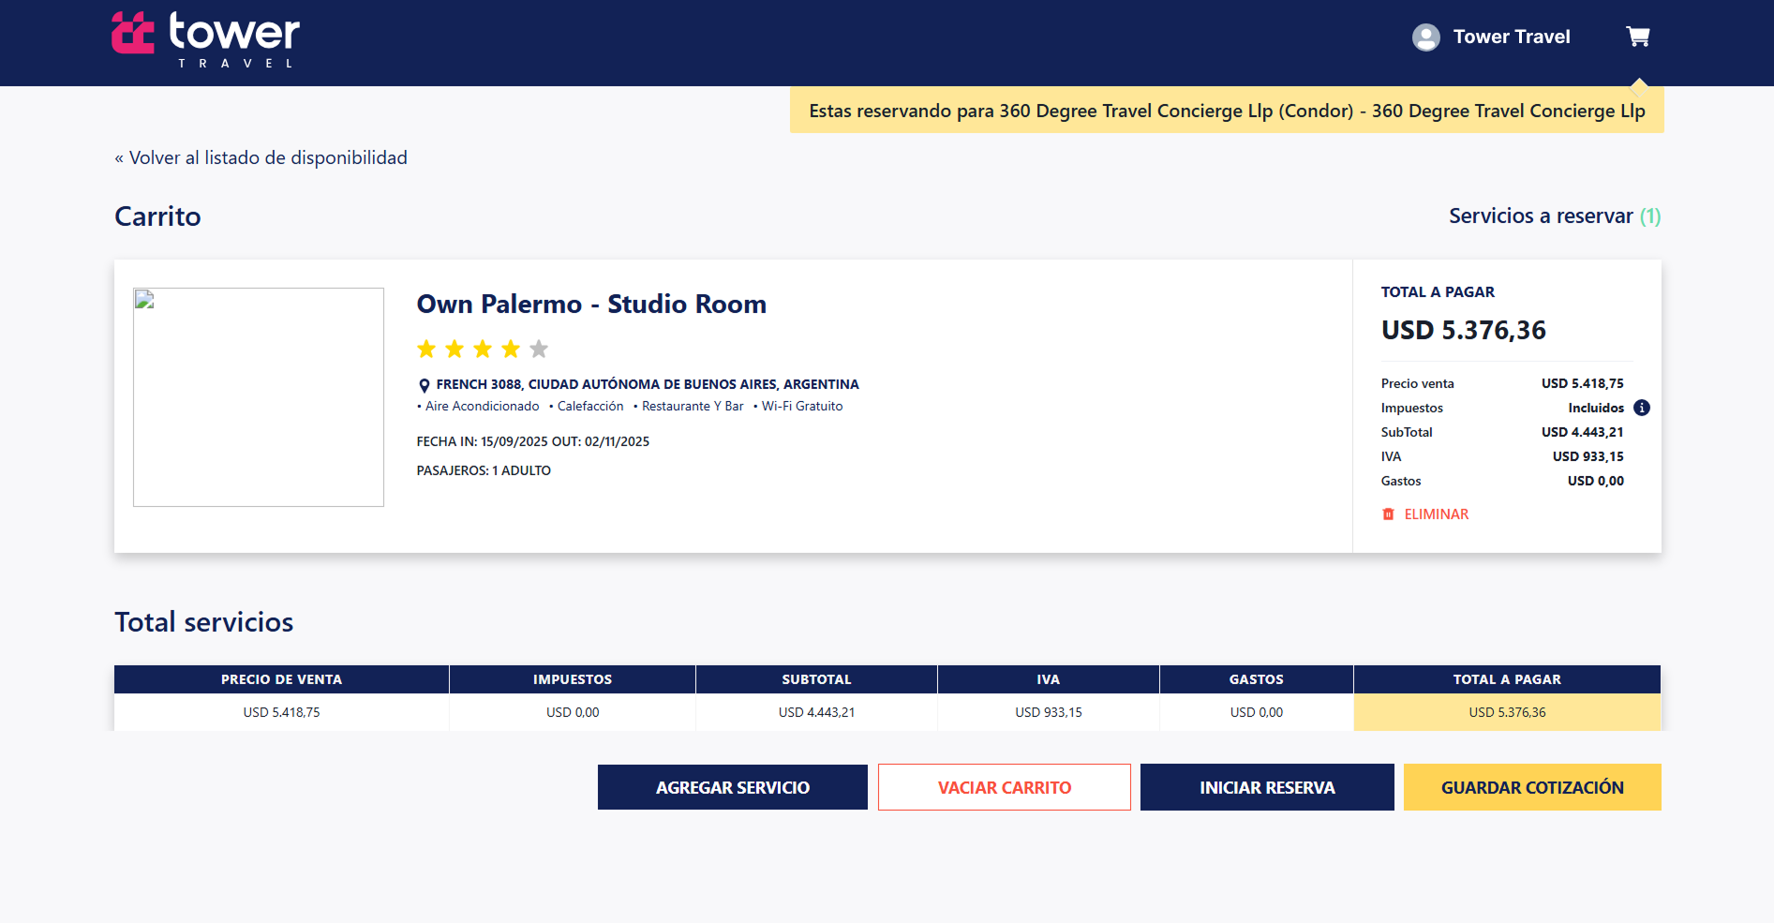Click the grey fifth rating star
This screenshot has width=1774, height=923.
click(539, 350)
